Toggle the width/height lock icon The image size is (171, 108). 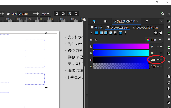(x=8, y=14)
